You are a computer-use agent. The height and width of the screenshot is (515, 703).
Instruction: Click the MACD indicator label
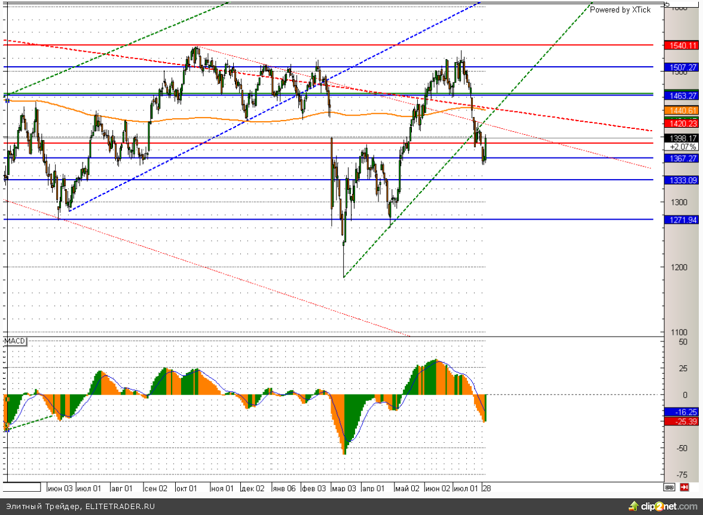point(15,341)
